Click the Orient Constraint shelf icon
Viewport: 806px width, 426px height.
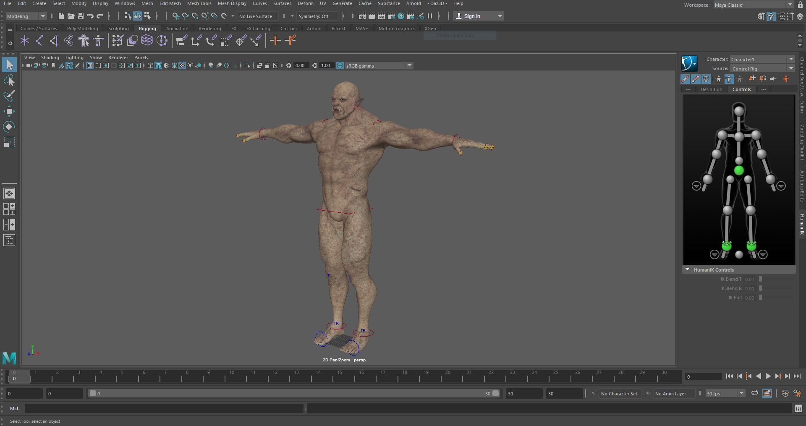tap(211, 41)
